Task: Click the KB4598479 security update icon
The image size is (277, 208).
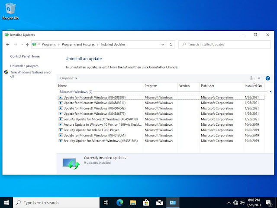Action: click(x=61, y=119)
